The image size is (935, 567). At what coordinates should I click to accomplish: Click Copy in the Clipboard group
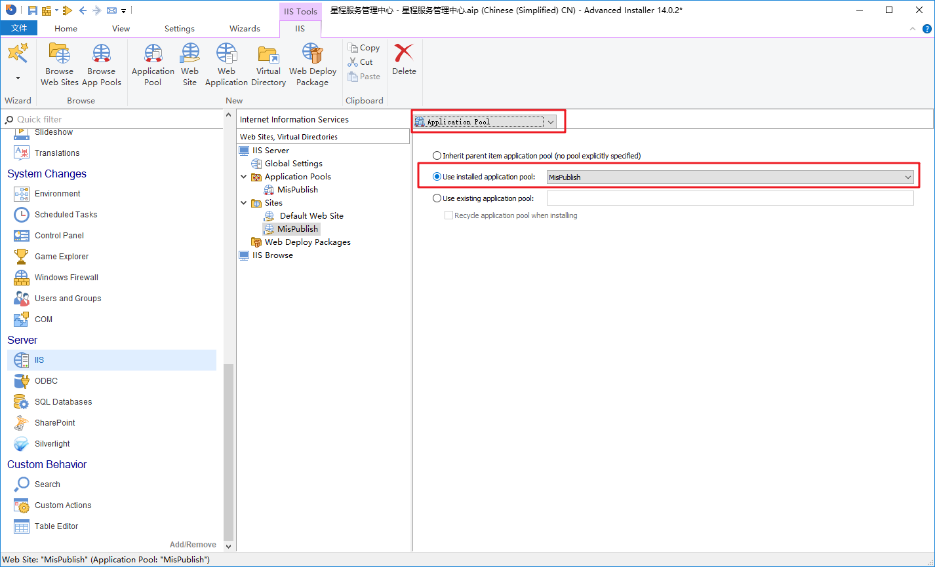pyautogui.click(x=364, y=48)
